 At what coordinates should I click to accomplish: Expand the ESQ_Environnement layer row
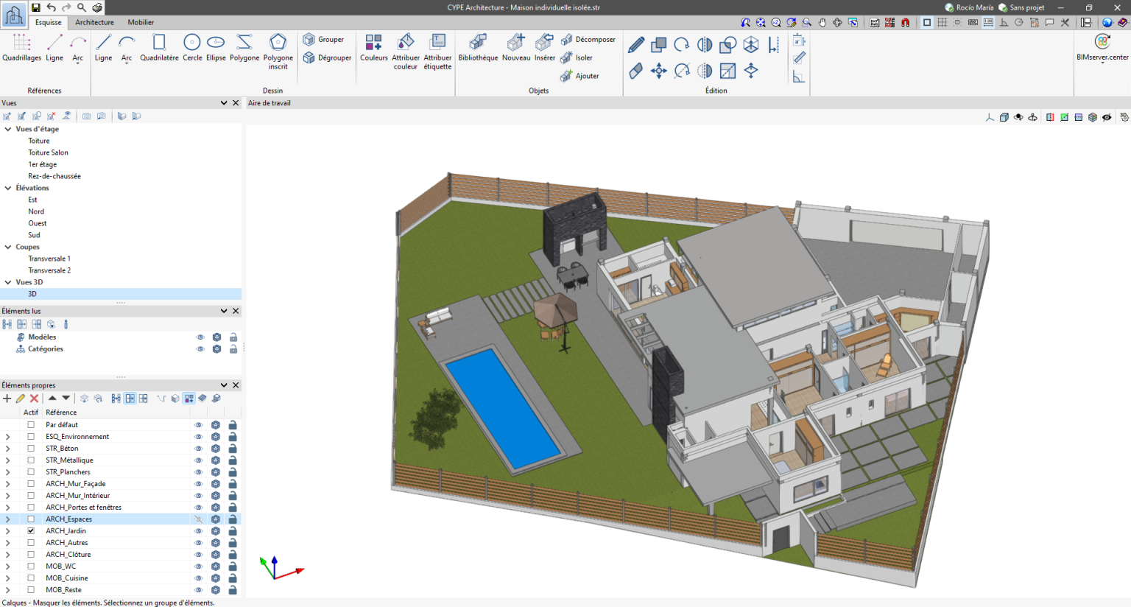(8, 437)
